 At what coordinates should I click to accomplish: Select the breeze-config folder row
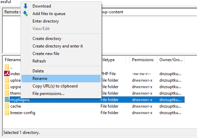pos(93,113)
